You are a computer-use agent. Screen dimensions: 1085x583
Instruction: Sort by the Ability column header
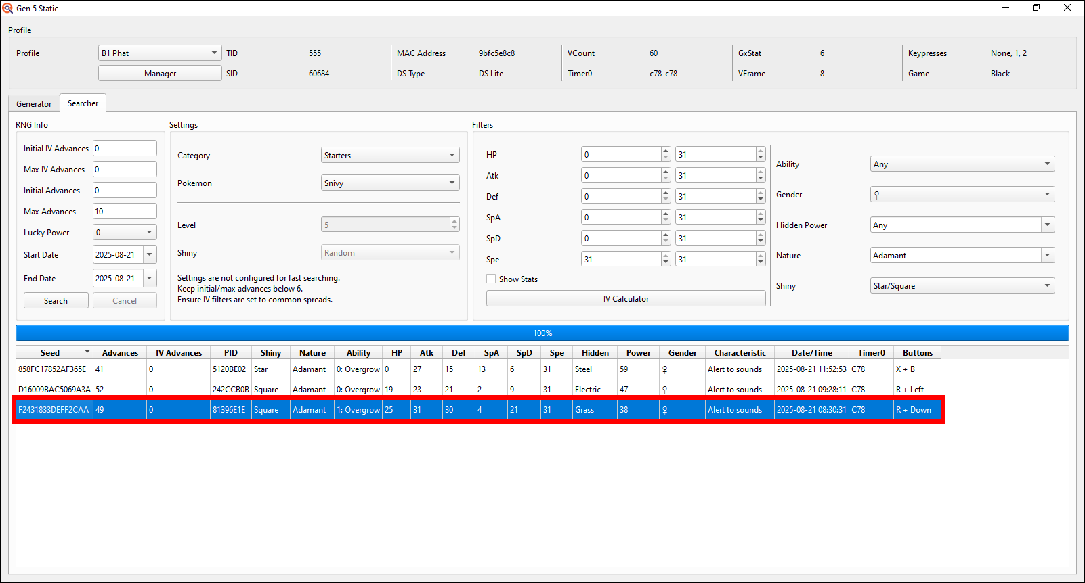click(358, 352)
